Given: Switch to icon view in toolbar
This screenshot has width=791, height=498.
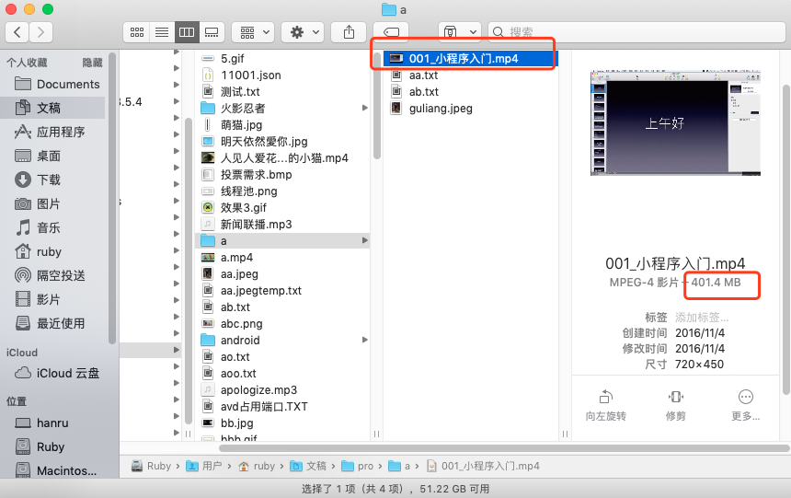Looking at the screenshot, I should [x=137, y=32].
